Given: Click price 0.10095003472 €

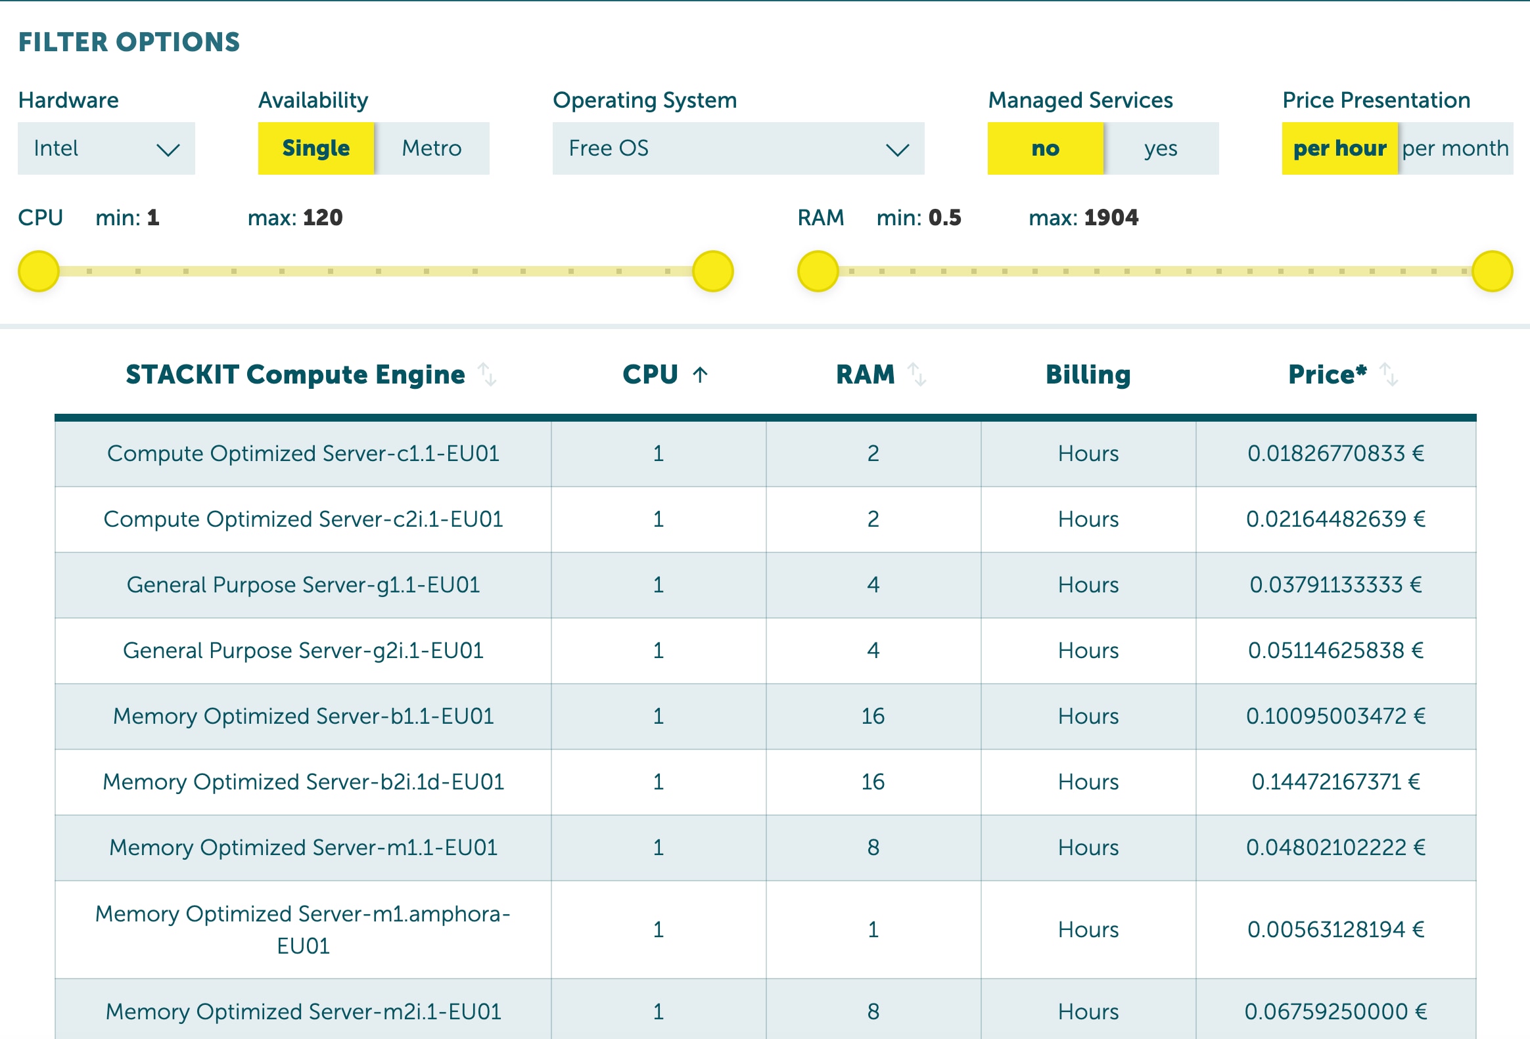Looking at the screenshot, I should [1335, 716].
